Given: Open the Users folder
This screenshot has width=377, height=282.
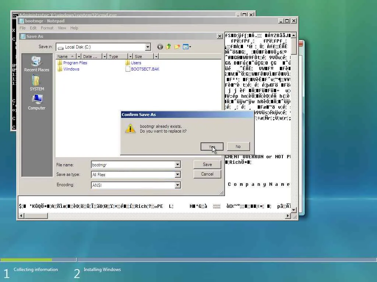Looking at the screenshot, I should [133, 63].
